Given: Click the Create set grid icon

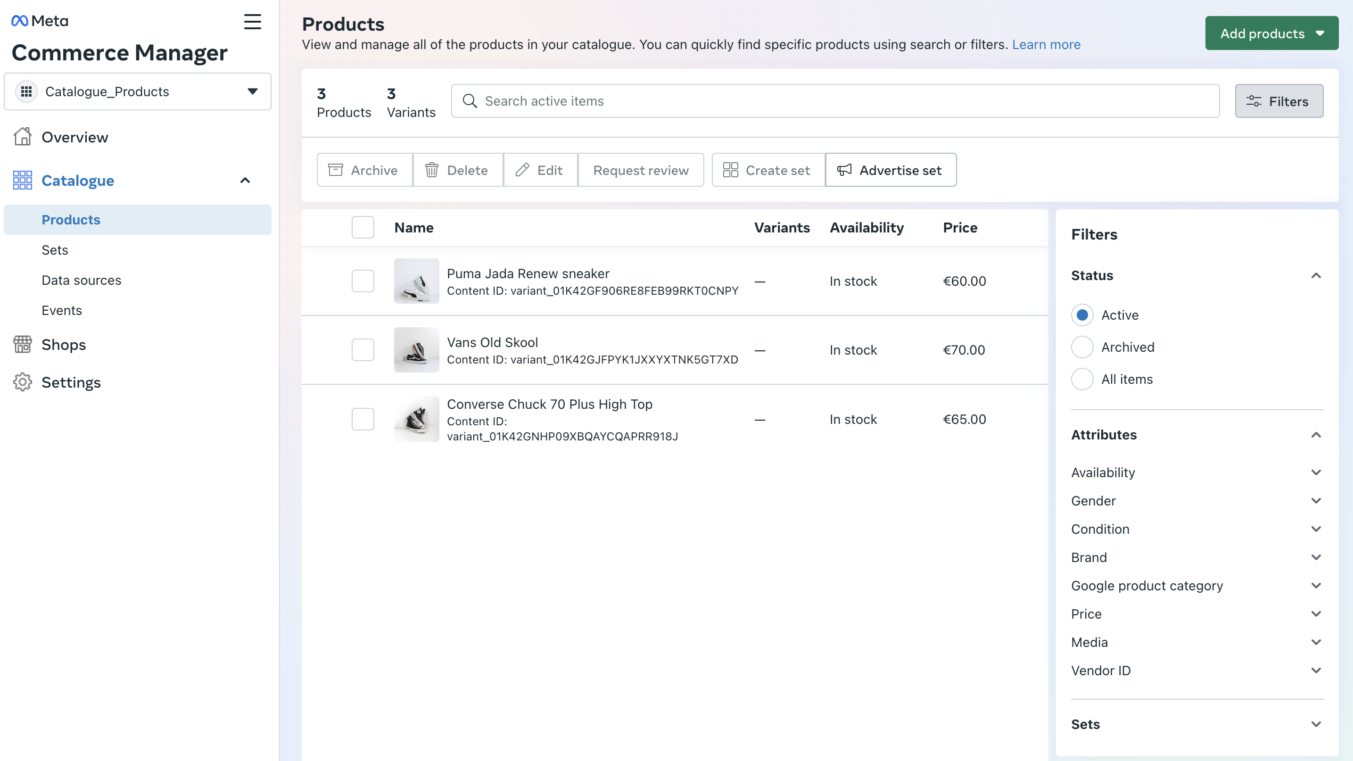Looking at the screenshot, I should [730, 170].
